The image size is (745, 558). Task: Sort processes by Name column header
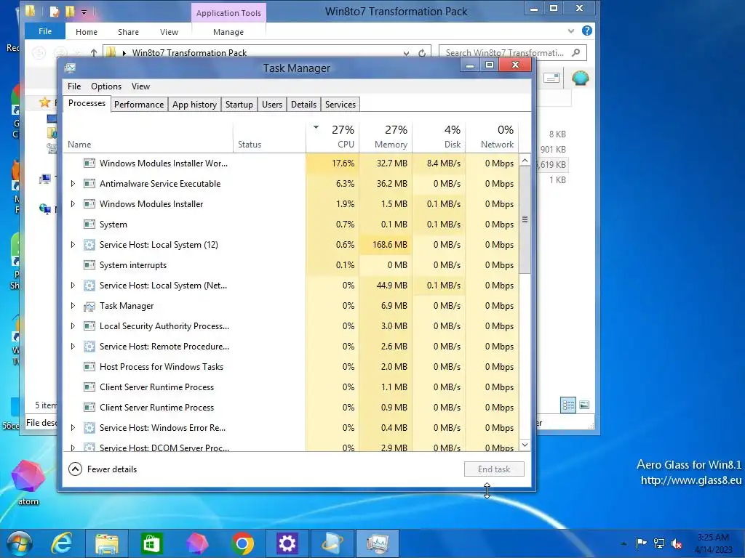coord(148,137)
